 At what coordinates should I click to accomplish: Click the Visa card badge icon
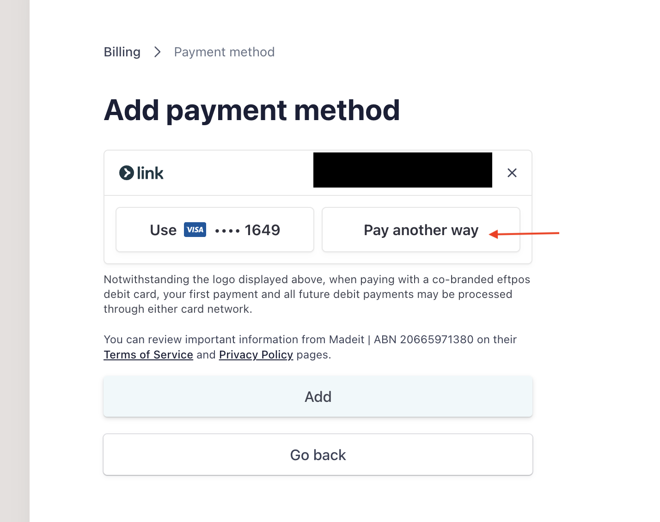[195, 230]
